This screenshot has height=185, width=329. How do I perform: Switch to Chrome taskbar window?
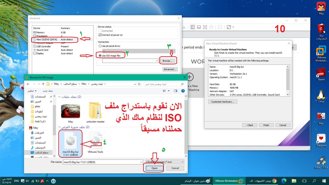(262, 181)
